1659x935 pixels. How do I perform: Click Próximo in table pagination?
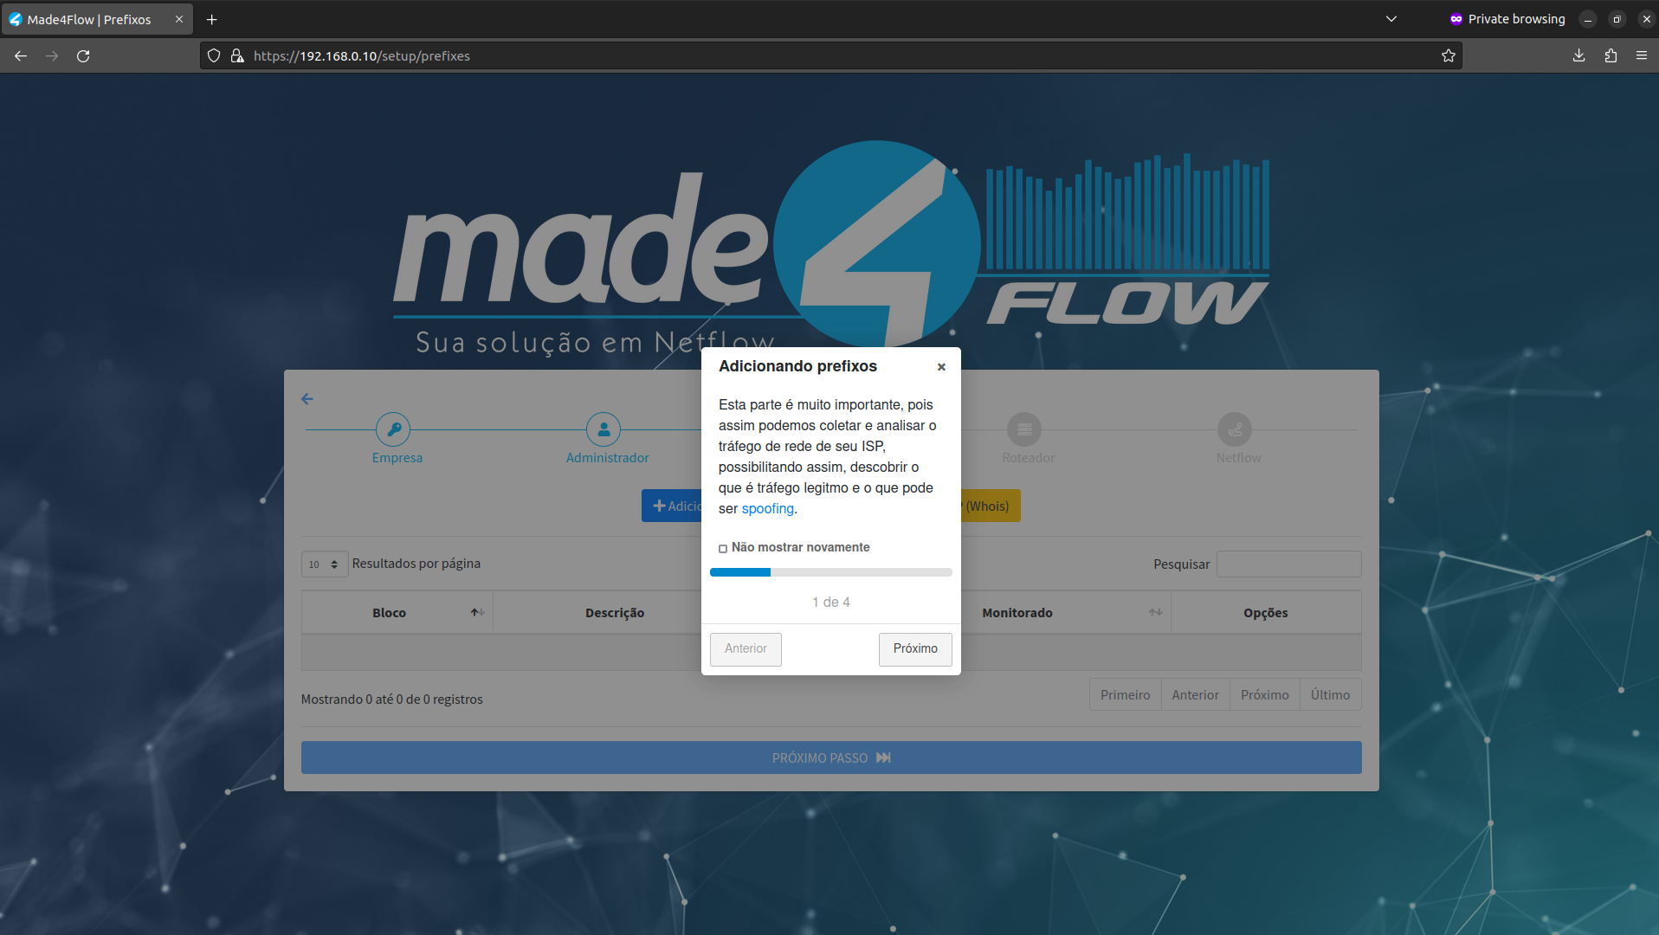pos(1265,695)
